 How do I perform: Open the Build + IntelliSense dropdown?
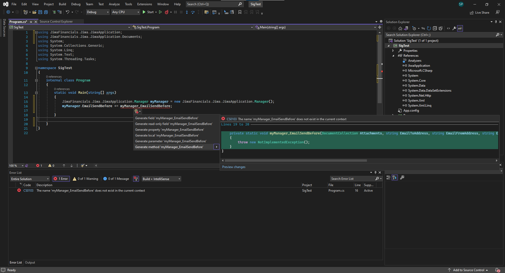[x=161, y=179]
